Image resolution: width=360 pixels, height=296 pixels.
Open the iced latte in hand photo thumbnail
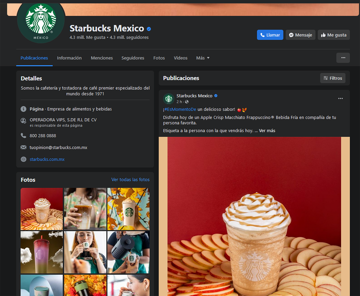pos(85,209)
